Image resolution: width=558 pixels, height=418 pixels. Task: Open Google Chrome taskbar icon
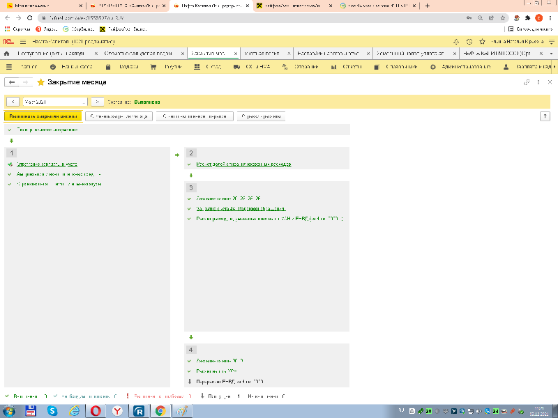tap(160, 411)
